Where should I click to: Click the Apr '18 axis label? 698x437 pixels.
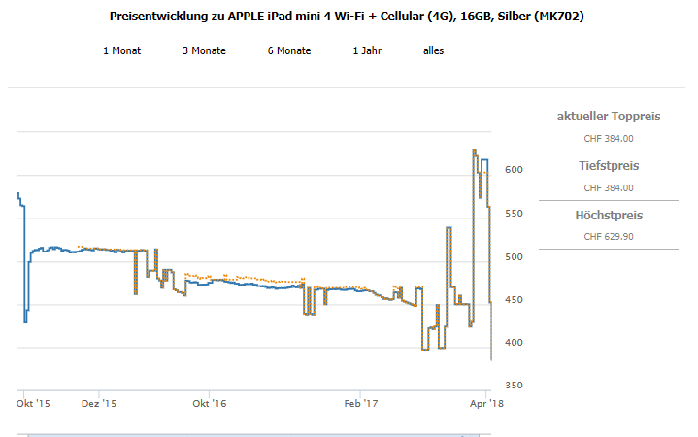(484, 402)
